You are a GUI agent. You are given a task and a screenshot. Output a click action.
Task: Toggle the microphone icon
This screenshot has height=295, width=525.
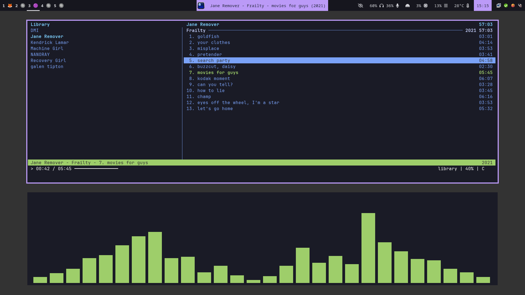397,5
